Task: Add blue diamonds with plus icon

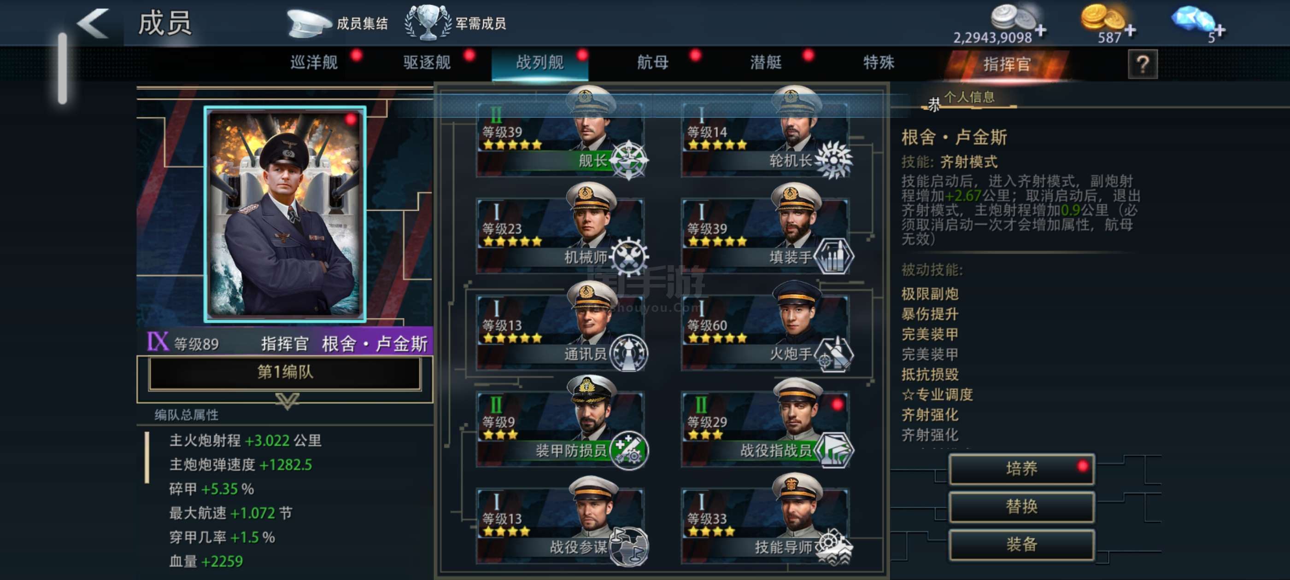Action: coord(1220,30)
